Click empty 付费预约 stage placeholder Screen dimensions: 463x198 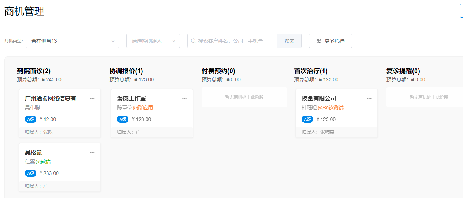tap(244, 97)
